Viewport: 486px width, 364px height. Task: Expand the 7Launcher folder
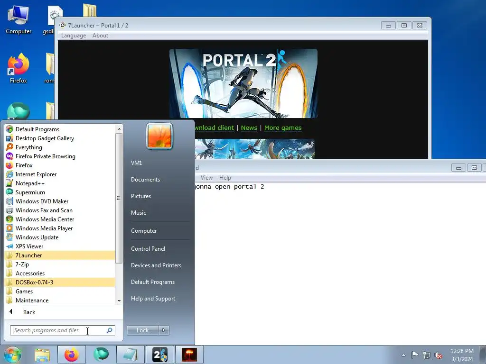coord(60,255)
